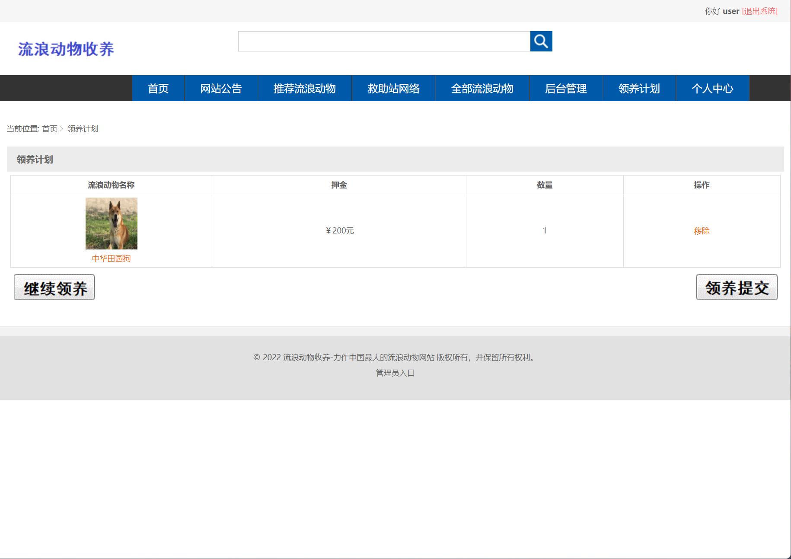
Task: Remove 中华田园狗 using the 移除 link
Action: click(x=701, y=231)
